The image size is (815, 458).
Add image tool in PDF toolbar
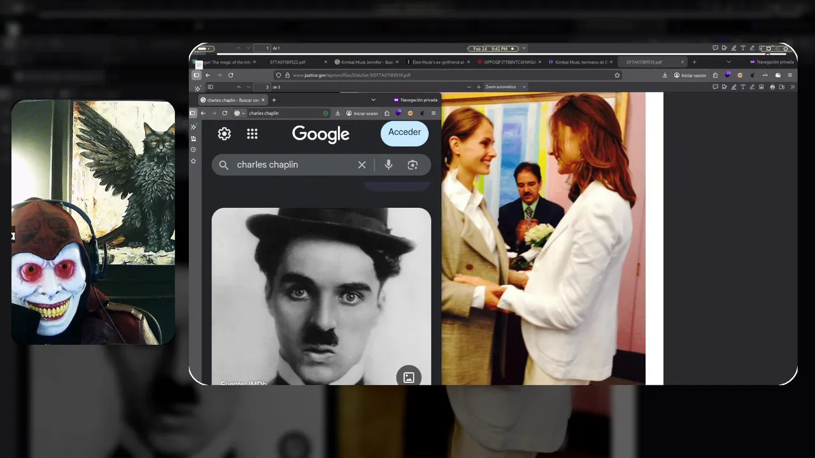pyautogui.click(x=762, y=87)
